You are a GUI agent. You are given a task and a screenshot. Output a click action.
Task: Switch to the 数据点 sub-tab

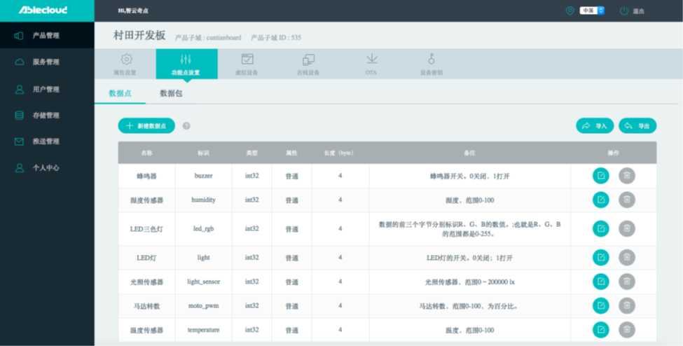120,93
